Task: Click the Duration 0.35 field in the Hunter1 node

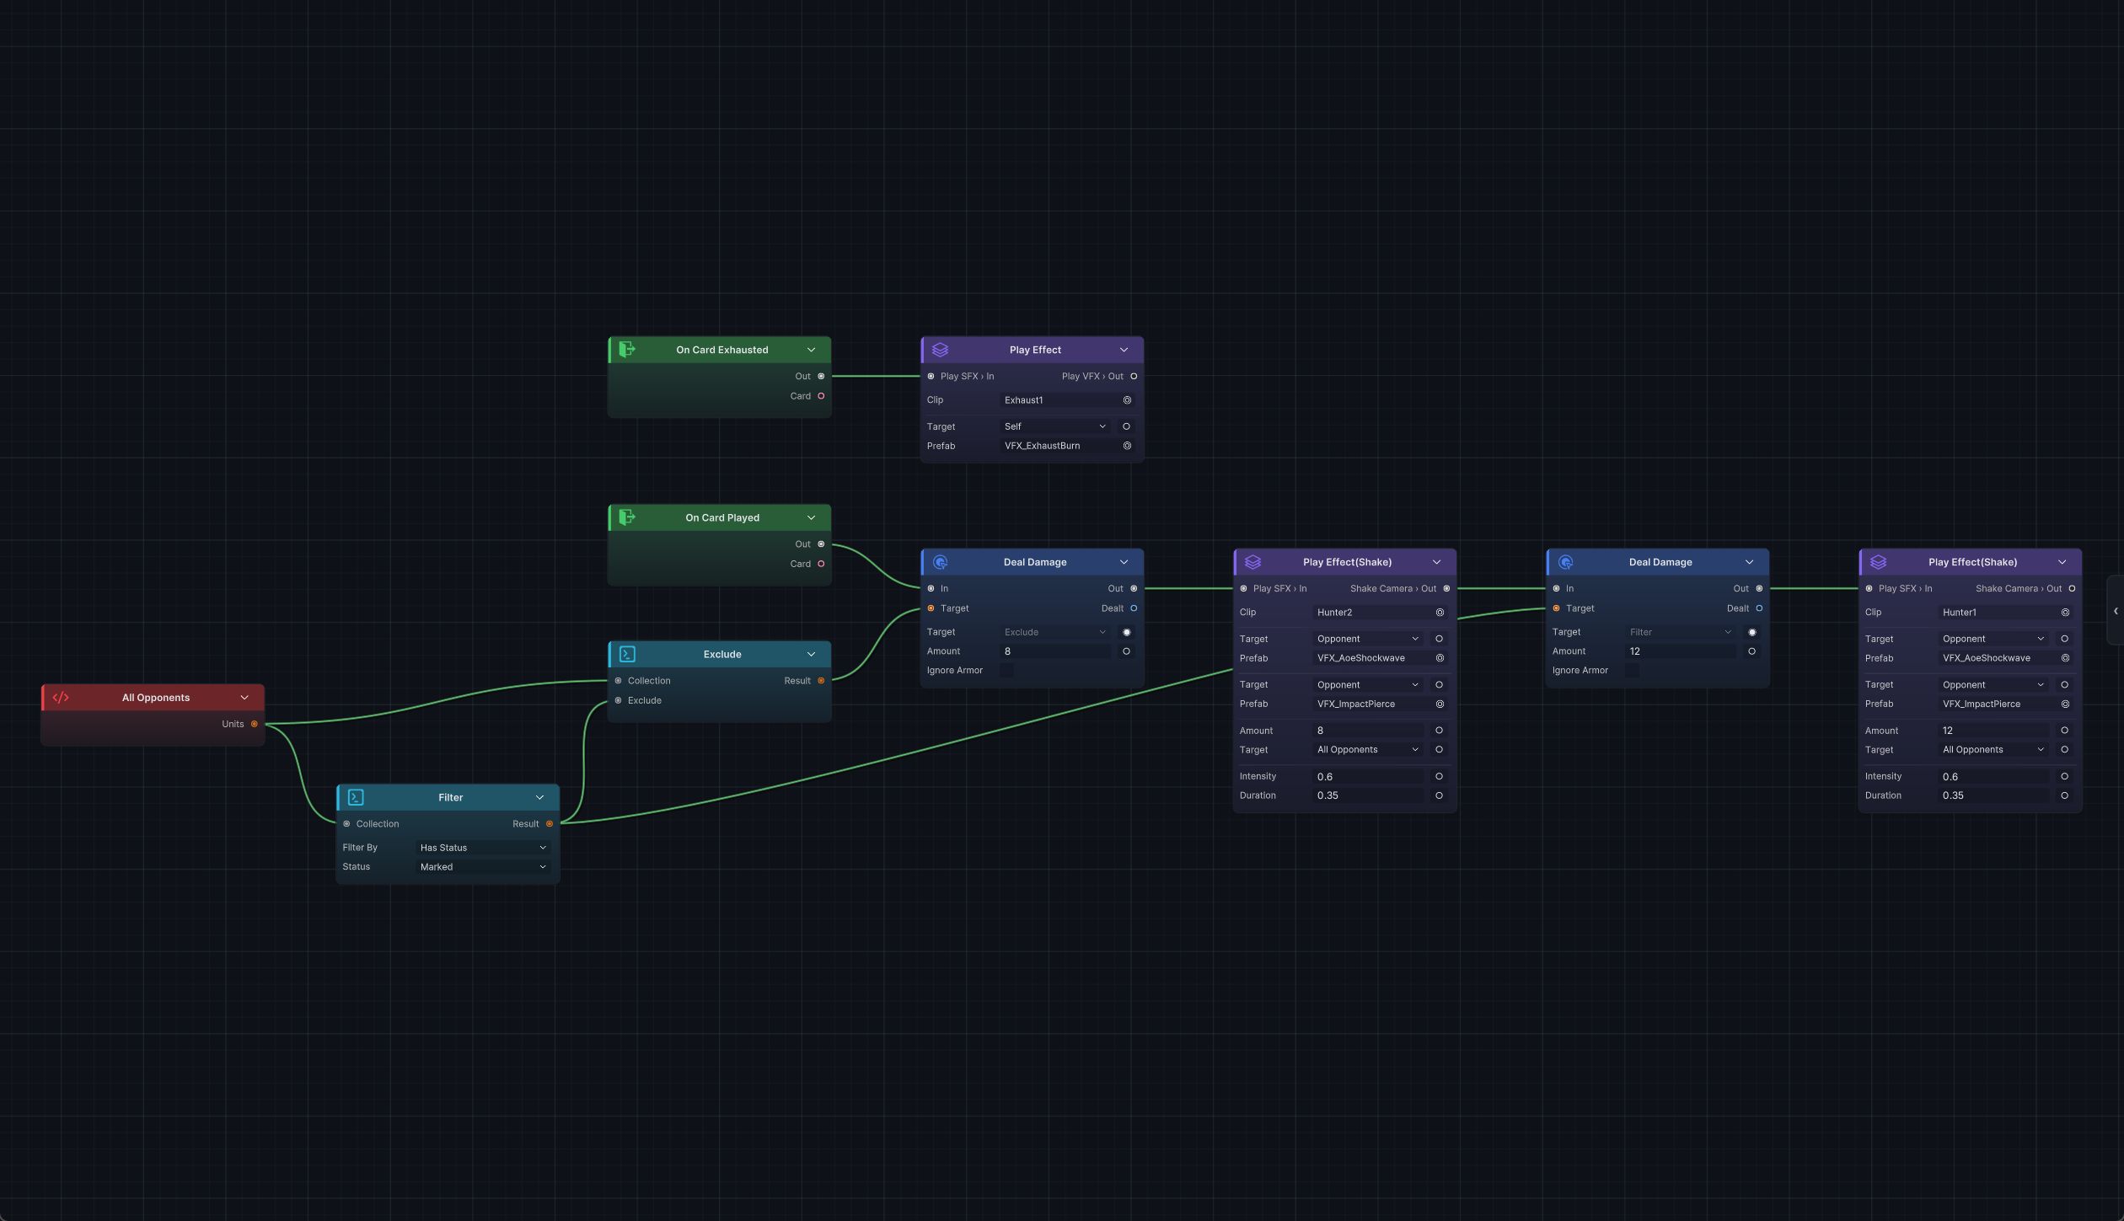Action: pyautogui.click(x=1993, y=795)
